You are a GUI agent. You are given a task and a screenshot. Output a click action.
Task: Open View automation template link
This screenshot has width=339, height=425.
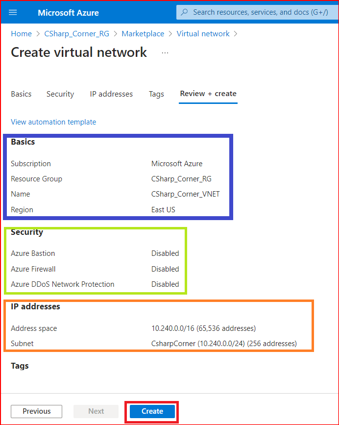[53, 122]
